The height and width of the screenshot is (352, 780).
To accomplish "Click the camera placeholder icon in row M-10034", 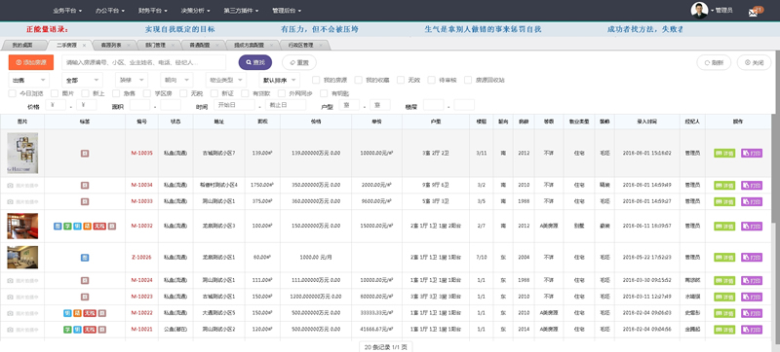I will coord(10,186).
